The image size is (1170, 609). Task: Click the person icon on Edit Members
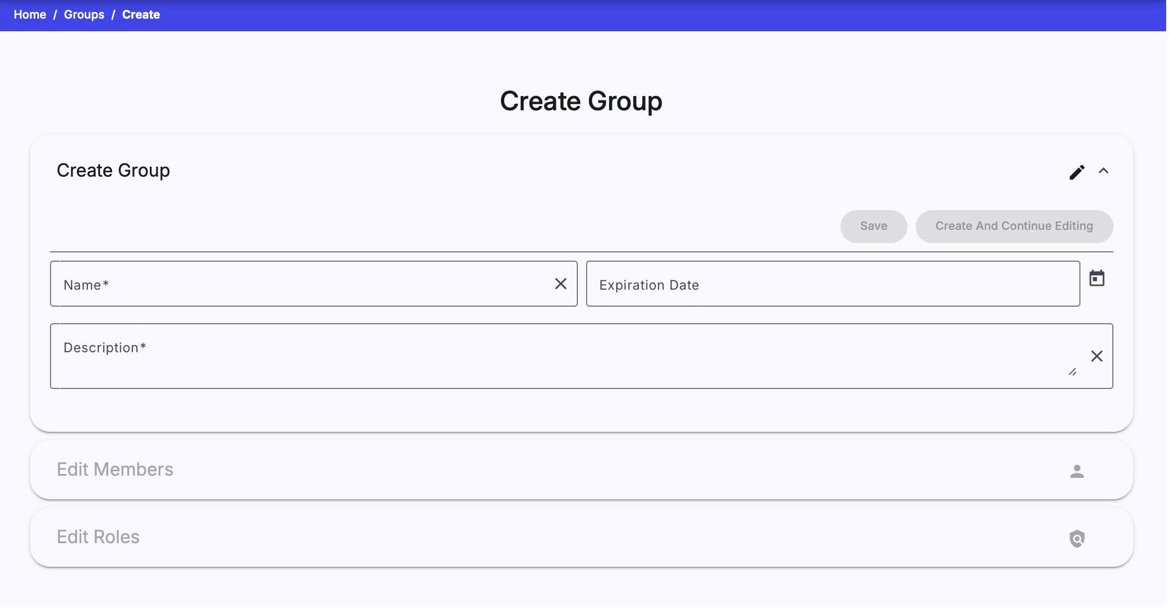(1077, 471)
